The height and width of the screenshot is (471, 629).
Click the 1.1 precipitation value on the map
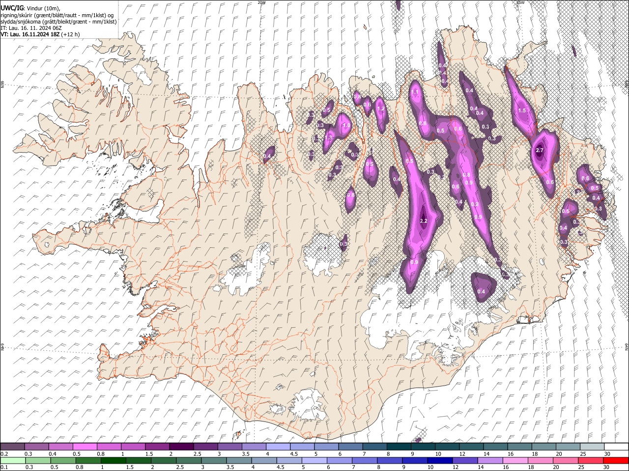point(415,92)
